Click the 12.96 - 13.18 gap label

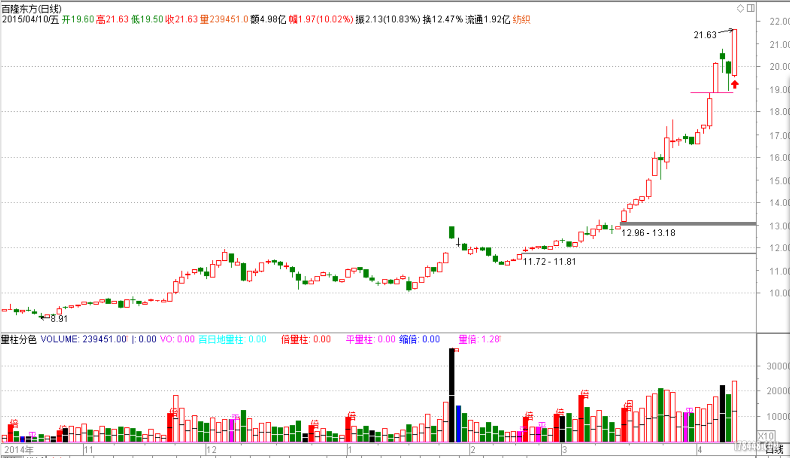[648, 233]
